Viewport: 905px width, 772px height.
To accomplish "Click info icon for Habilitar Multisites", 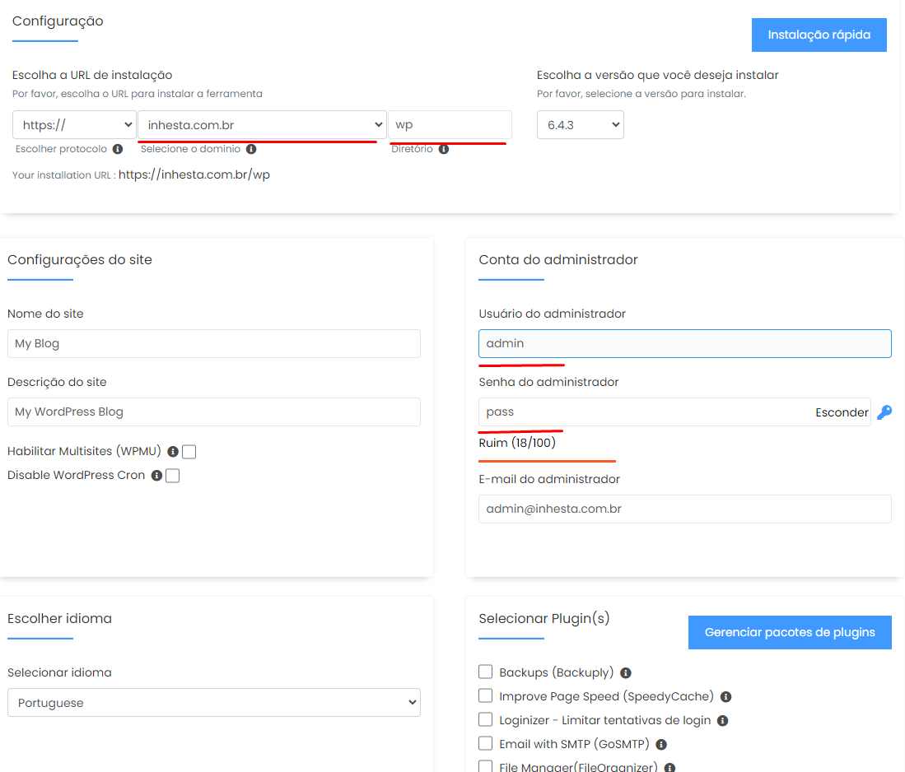I will point(172,451).
